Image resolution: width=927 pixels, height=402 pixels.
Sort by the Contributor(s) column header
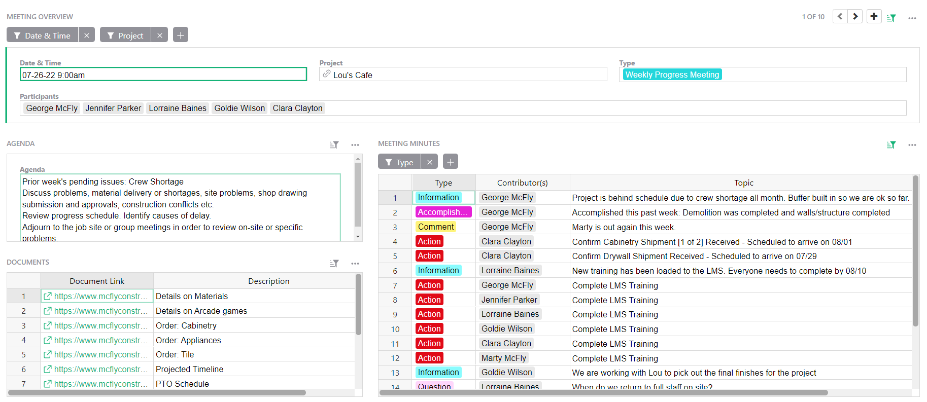pos(522,182)
